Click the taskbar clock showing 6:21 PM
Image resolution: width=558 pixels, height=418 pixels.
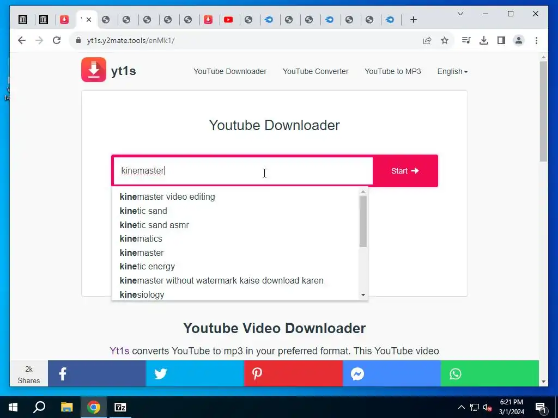coord(511,407)
